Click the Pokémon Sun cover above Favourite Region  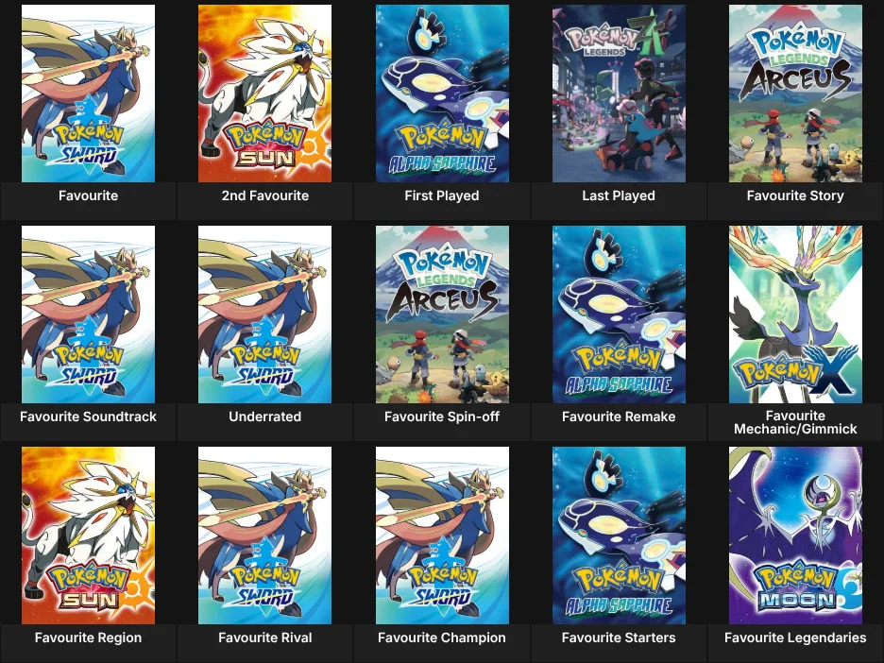click(88, 535)
